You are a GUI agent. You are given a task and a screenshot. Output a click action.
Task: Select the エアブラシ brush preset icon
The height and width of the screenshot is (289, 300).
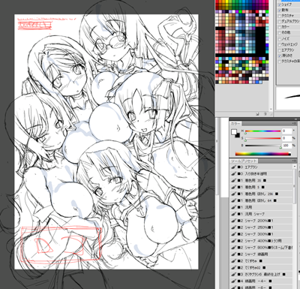point(234,167)
